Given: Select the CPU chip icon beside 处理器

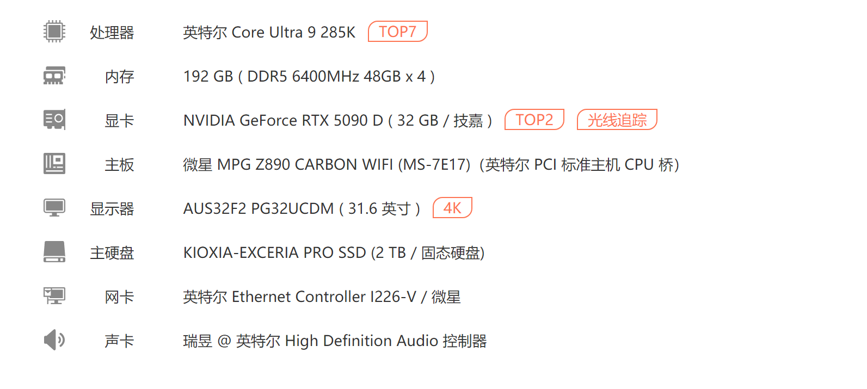Looking at the screenshot, I should click(x=54, y=32).
